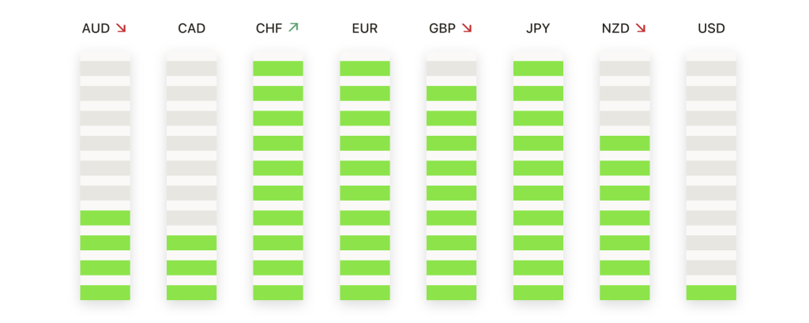Select the GBP currency label
Image resolution: width=809 pixels, height=323 pixels.
coord(442,28)
